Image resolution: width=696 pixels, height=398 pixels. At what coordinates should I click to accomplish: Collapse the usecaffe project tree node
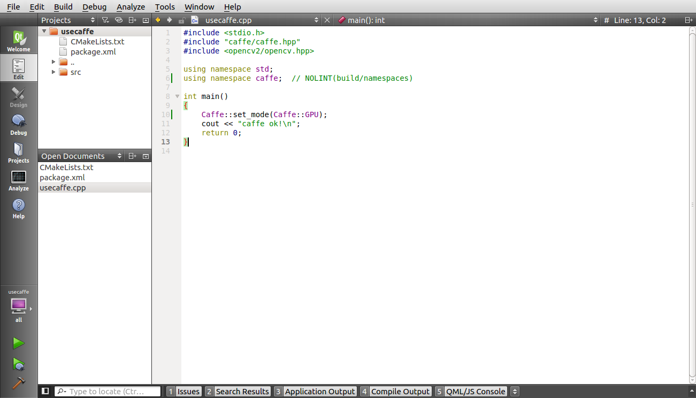click(x=44, y=32)
